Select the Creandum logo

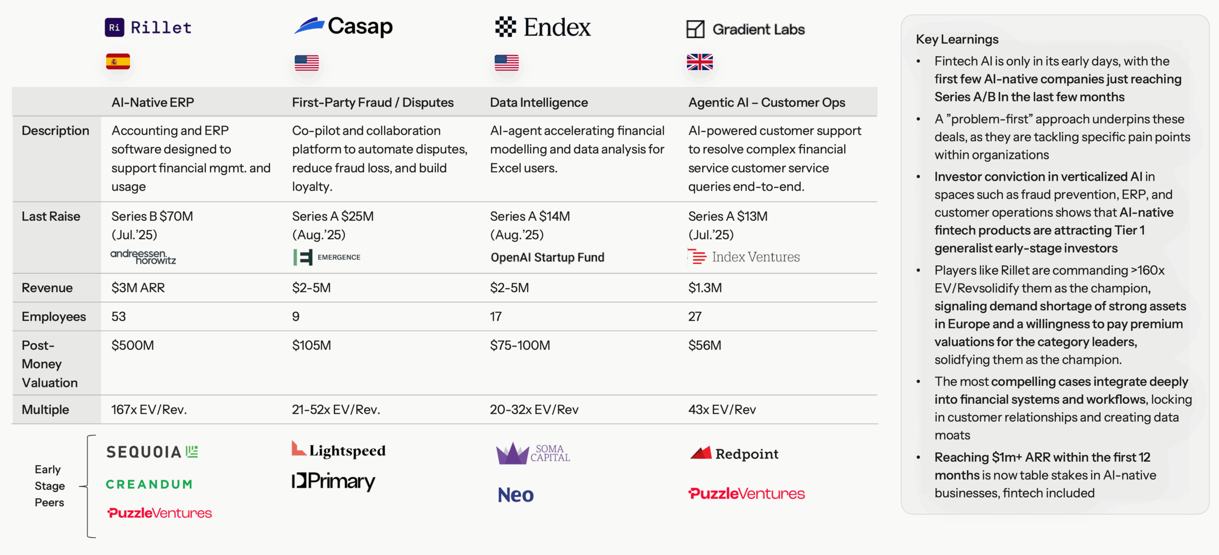coord(149,484)
